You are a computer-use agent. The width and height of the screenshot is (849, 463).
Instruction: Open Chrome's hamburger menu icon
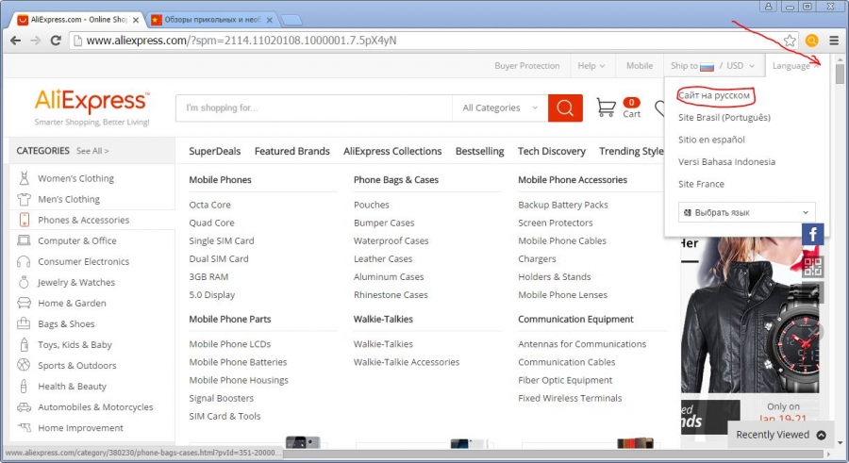click(x=834, y=41)
